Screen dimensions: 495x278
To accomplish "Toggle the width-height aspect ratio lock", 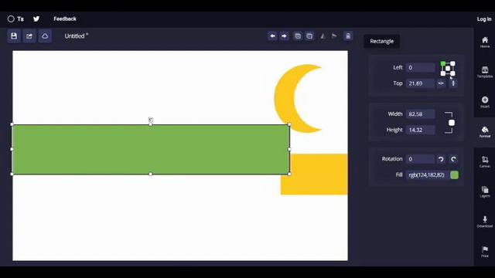I will coord(452,123).
